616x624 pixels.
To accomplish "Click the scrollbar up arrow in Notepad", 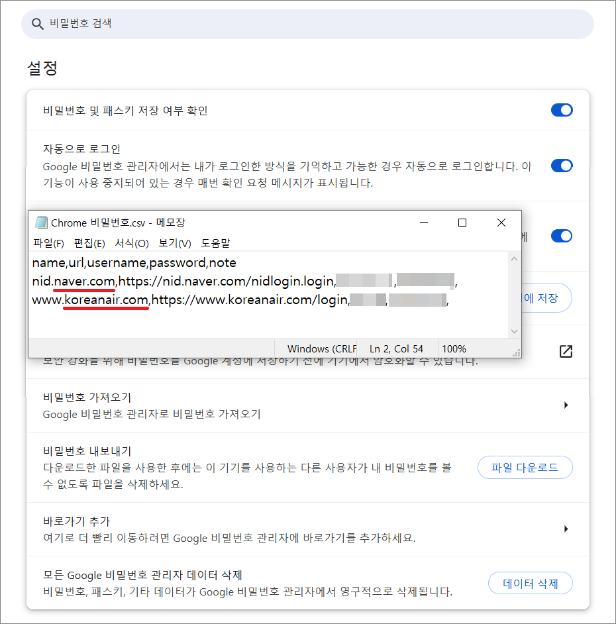I will [x=515, y=259].
